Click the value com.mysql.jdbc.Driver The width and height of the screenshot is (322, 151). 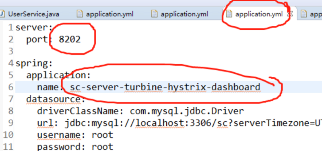pos(187,111)
